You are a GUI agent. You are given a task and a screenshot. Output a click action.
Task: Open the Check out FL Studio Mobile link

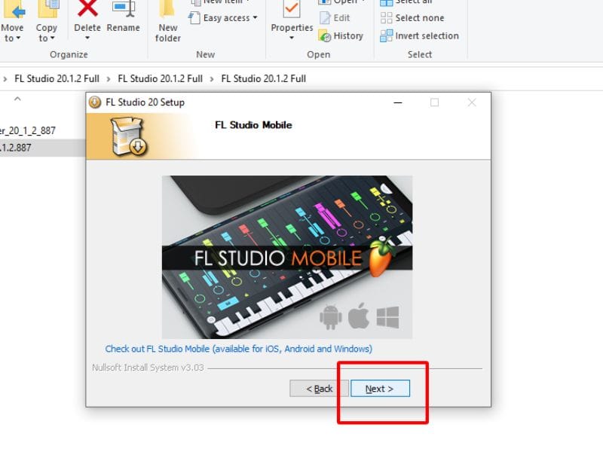pos(238,349)
